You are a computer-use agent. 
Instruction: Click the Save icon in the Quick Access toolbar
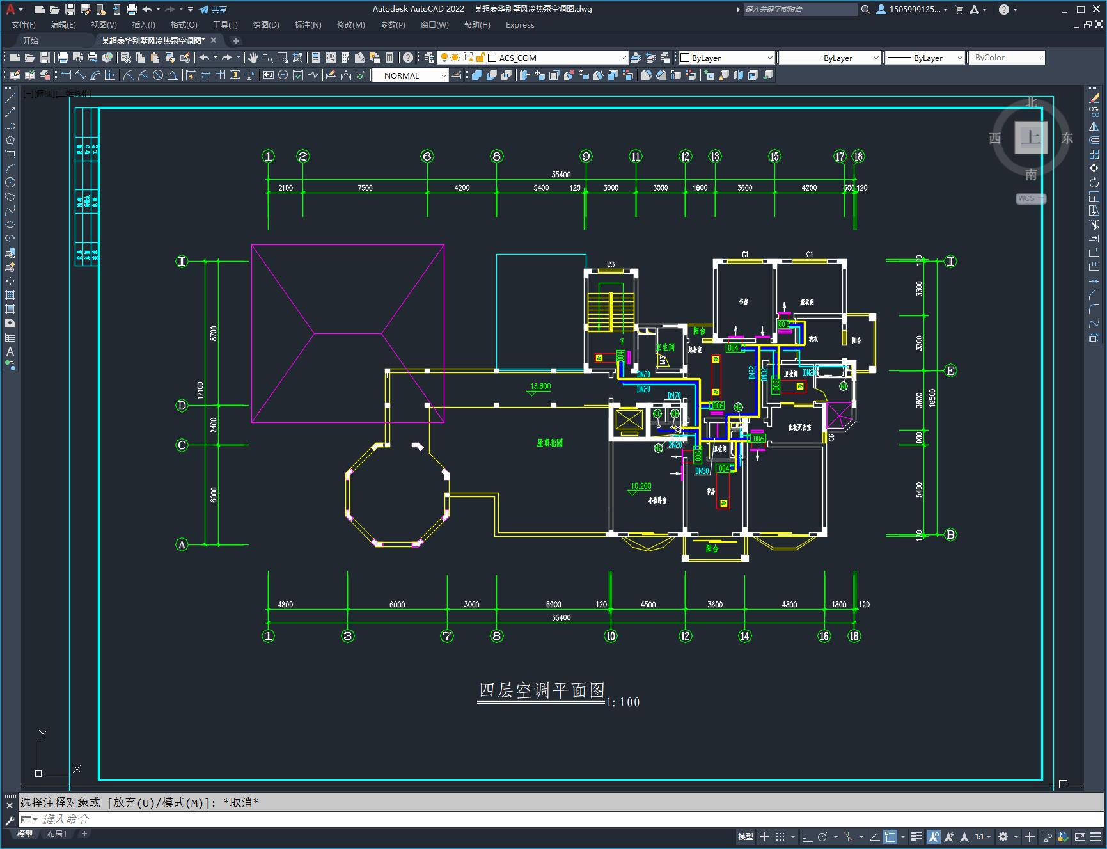click(x=70, y=10)
